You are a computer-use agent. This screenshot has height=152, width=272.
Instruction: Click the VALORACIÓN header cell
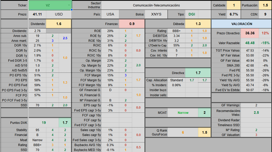click(241, 24)
